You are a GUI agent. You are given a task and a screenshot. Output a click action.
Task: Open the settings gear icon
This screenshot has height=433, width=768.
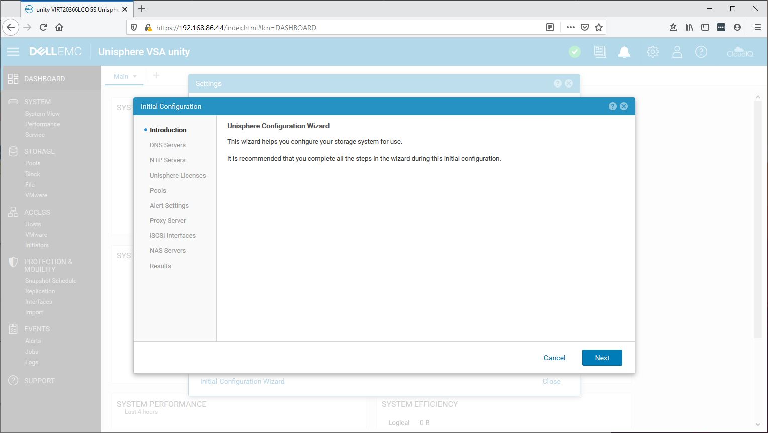pyautogui.click(x=652, y=52)
